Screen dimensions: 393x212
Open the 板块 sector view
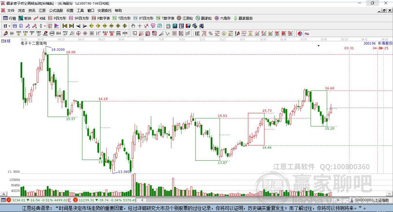(25, 18)
